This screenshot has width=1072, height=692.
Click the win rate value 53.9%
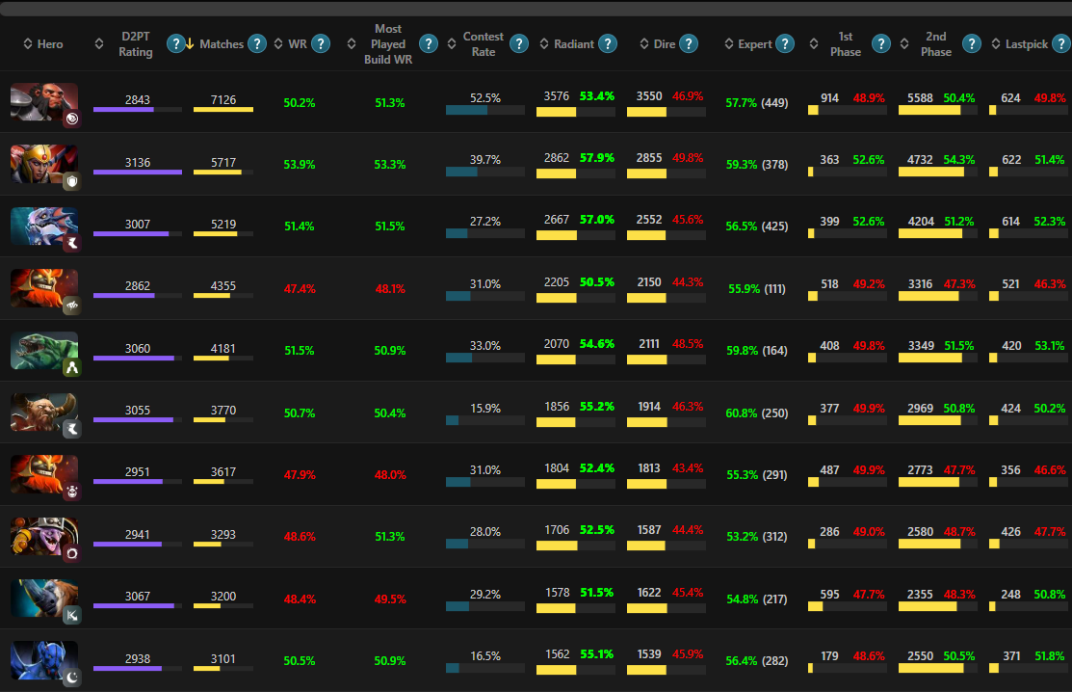point(300,165)
